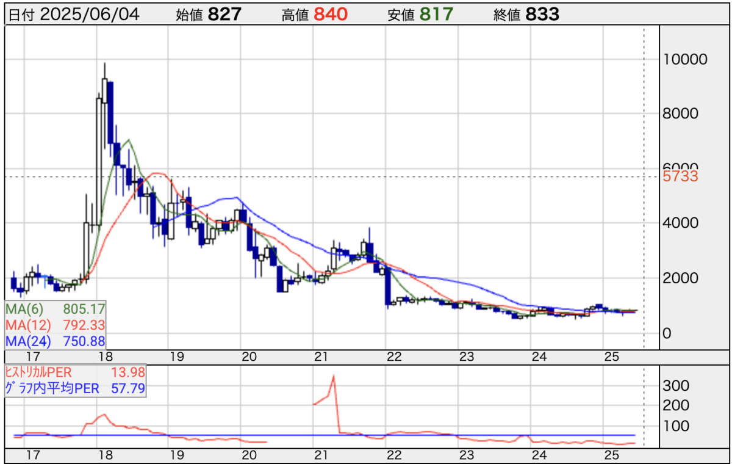The width and height of the screenshot is (732, 464).
Task: Click the 始値 label
Action: point(188,16)
